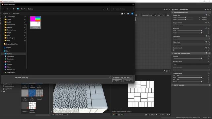Viewport: 212px width, 119px height.
Task: Go forward in file dialog navigation
Action: point(7,9)
